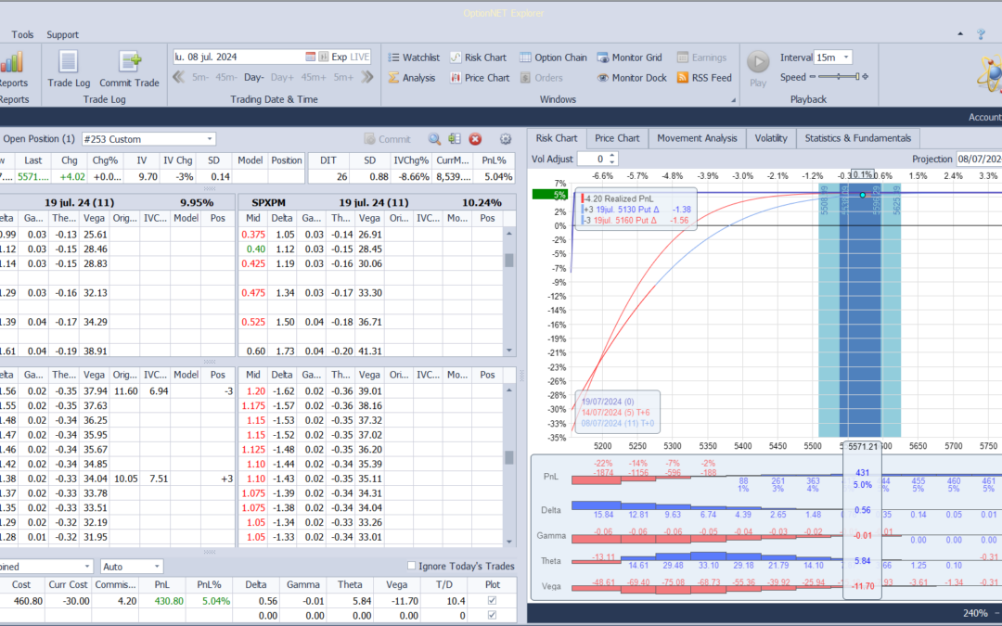Increase playback speed with plus icon
Screen dimensions: 1002x626
(x=866, y=77)
